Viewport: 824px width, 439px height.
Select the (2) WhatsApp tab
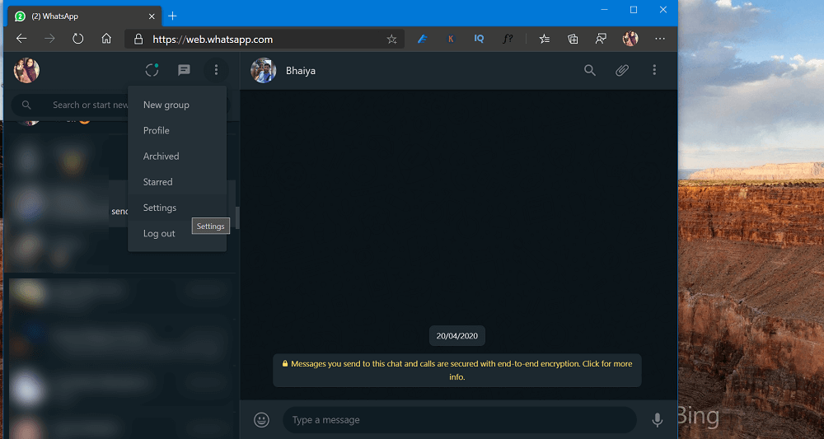click(x=84, y=16)
